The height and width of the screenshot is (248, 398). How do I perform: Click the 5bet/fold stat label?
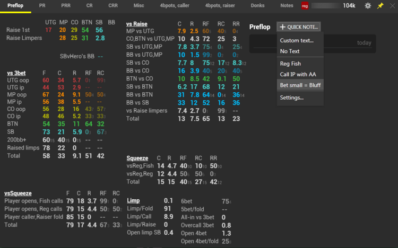pyautogui.click(x=193, y=209)
